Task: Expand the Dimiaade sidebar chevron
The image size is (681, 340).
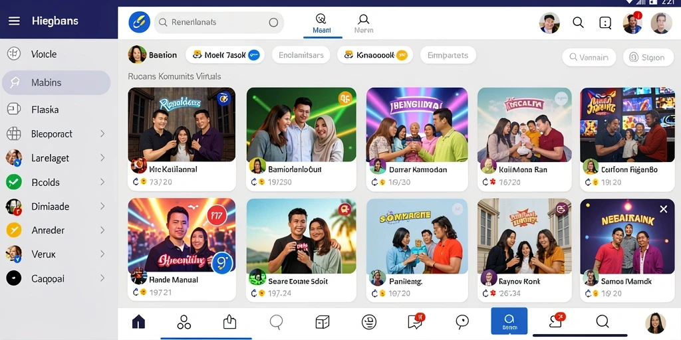Action: 102,207
